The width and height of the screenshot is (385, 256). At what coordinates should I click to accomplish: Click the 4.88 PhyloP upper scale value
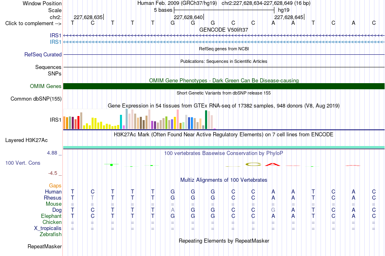pyautogui.click(x=52, y=153)
